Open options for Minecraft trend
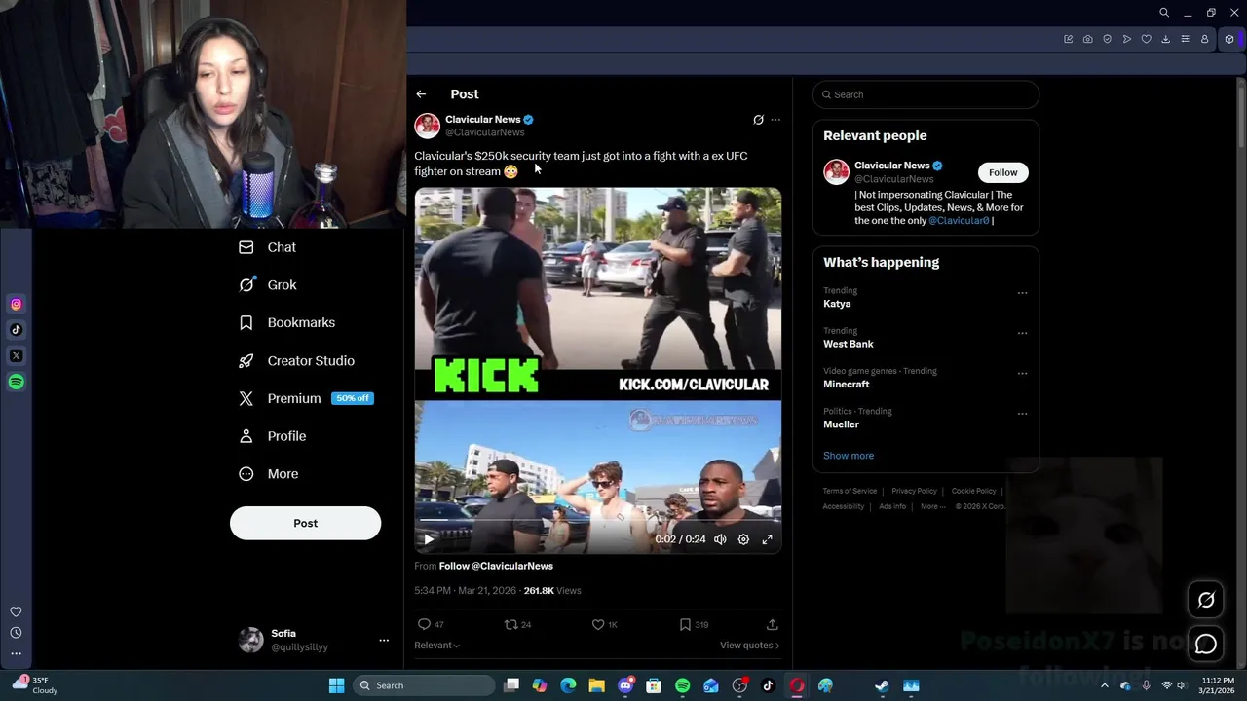Screen dimensions: 1247x701 (1022, 373)
